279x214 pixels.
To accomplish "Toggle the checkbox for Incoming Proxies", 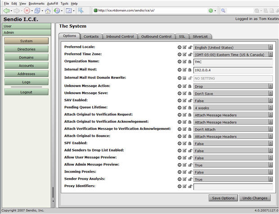I will pyautogui.click(x=184, y=172).
